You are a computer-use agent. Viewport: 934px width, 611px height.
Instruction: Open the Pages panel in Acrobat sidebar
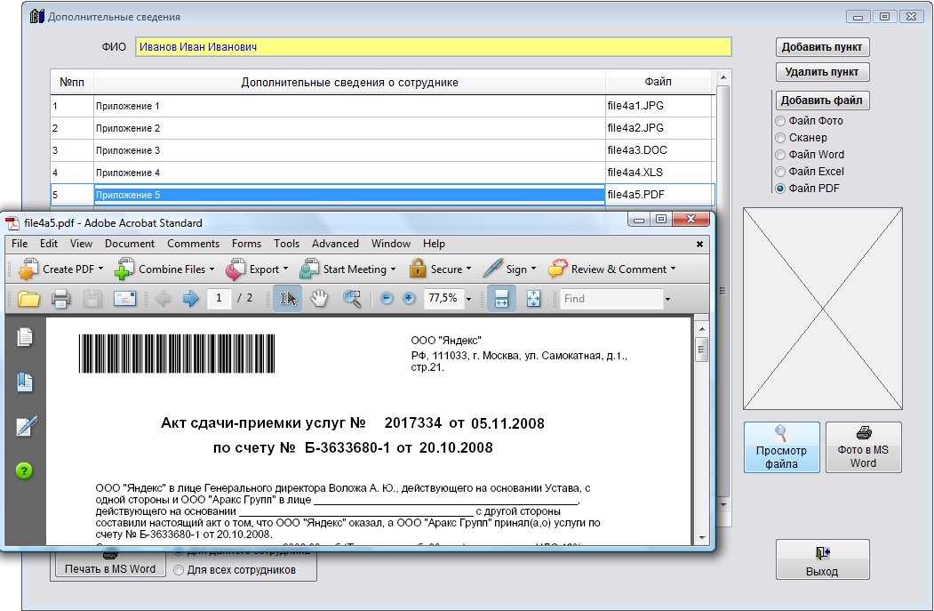pyautogui.click(x=25, y=337)
